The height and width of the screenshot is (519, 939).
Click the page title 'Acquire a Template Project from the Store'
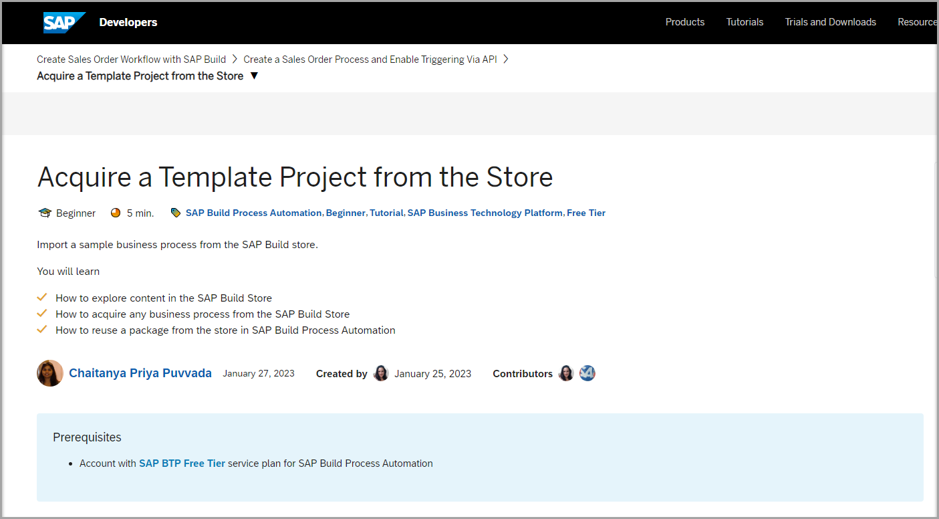pos(295,177)
